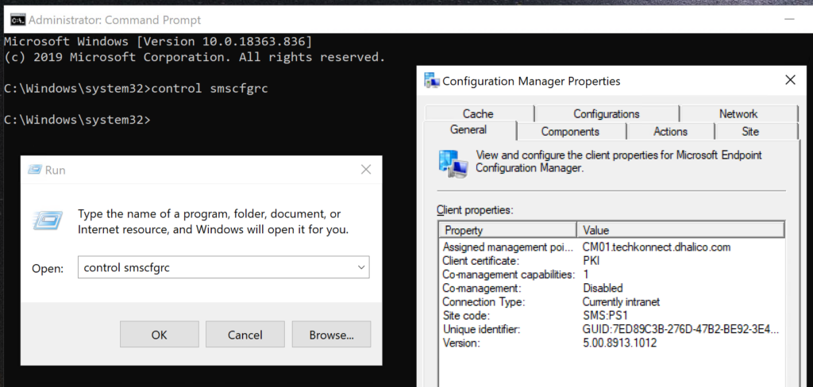This screenshot has width=813, height=387.
Task: Close the Configuration Manager Properties window
Action: pos(790,80)
